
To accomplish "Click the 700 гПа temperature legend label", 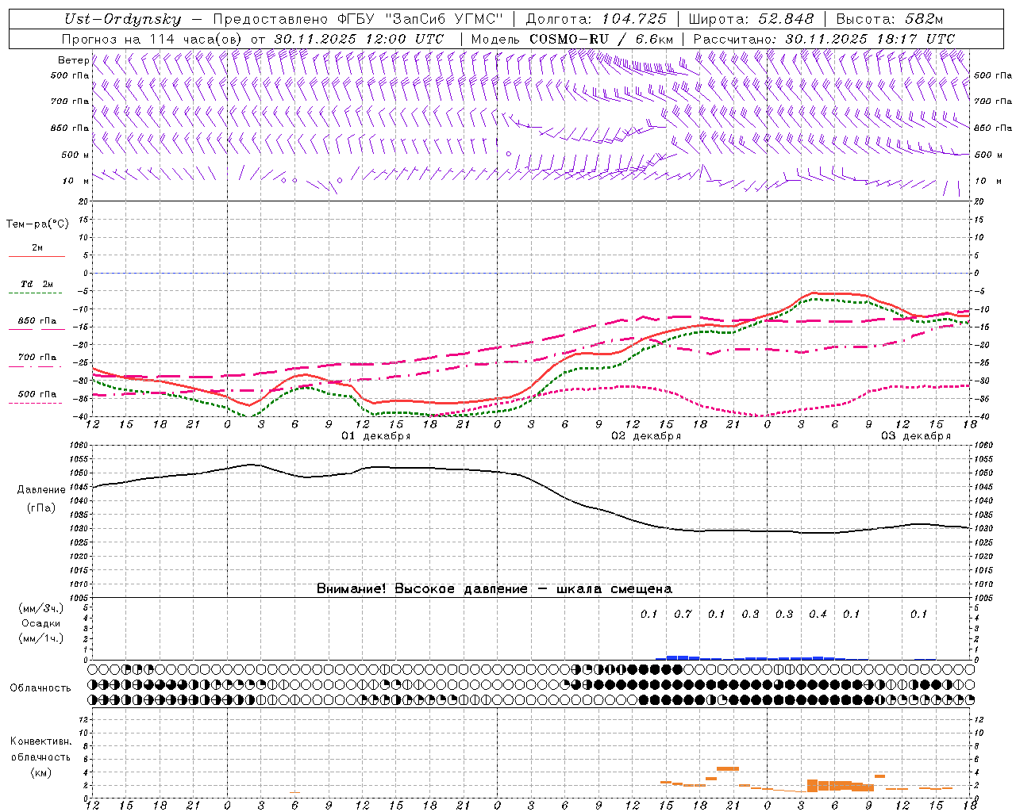I will tap(37, 357).
